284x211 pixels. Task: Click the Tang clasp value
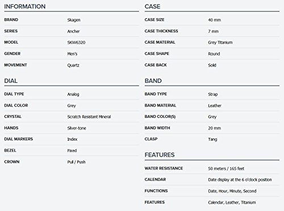click(x=212, y=140)
